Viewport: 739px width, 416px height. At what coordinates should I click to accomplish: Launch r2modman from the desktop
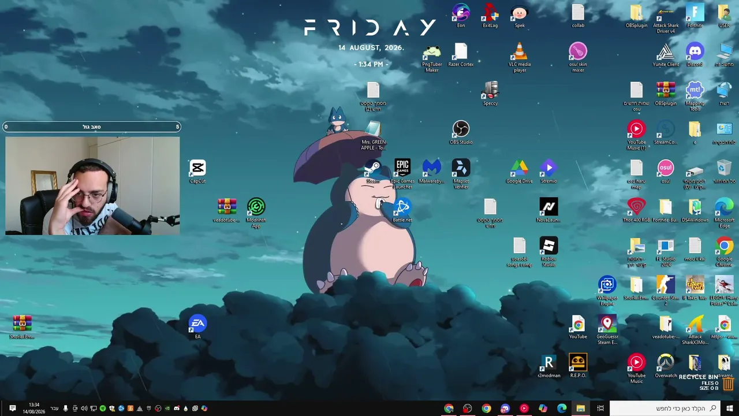pyautogui.click(x=548, y=366)
